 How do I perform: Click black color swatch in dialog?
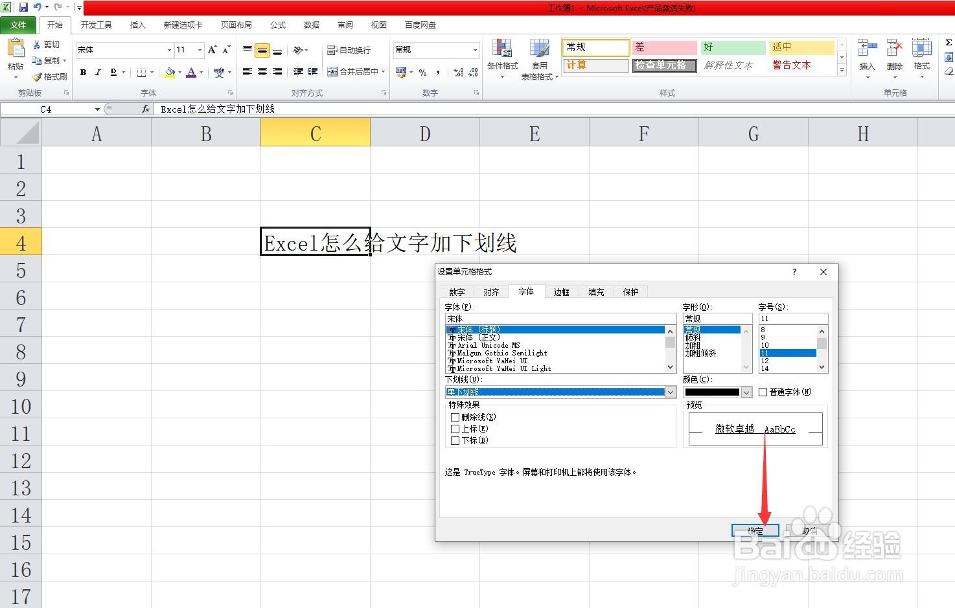pyautogui.click(x=712, y=392)
